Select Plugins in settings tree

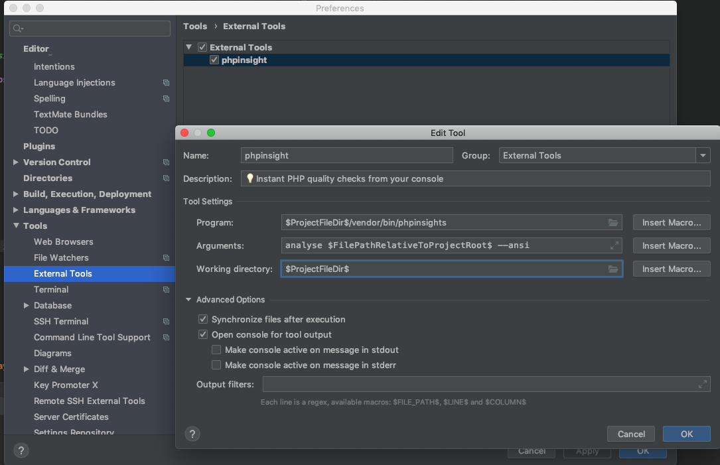pyautogui.click(x=39, y=146)
